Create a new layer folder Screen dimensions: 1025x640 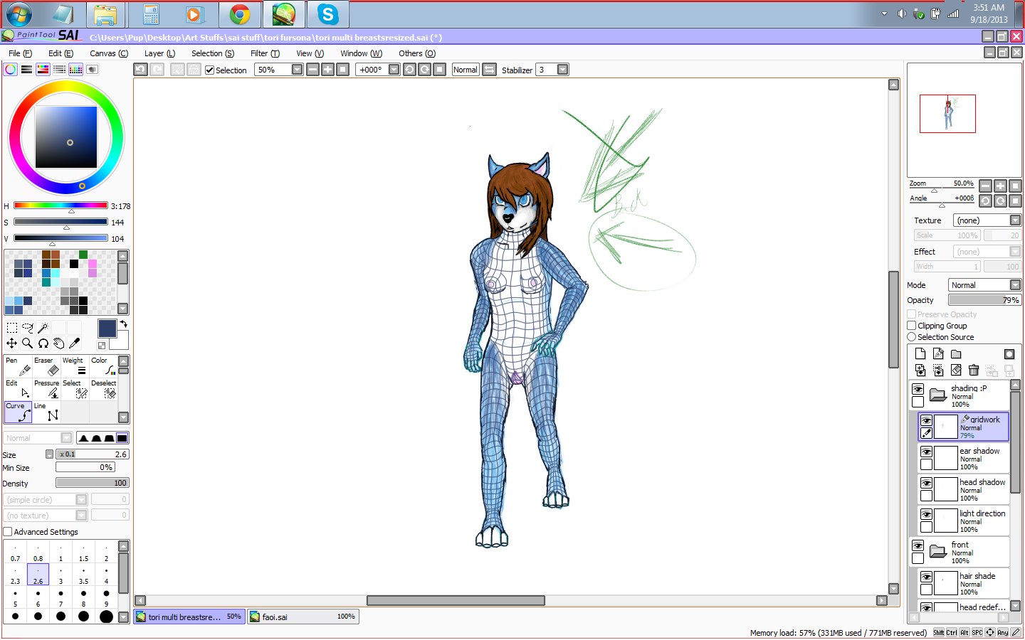(956, 354)
